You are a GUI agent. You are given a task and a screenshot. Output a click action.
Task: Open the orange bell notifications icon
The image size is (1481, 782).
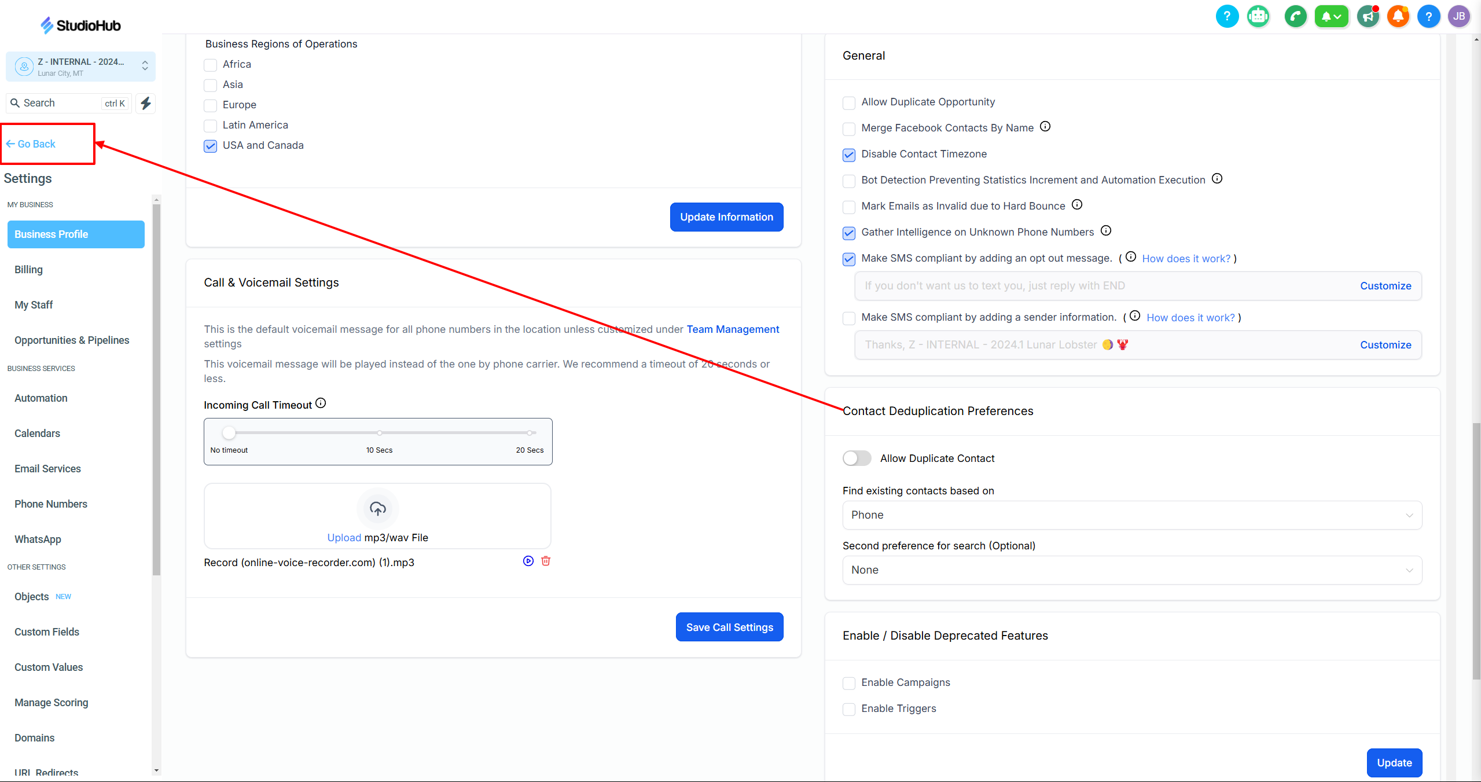(1398, 16)
